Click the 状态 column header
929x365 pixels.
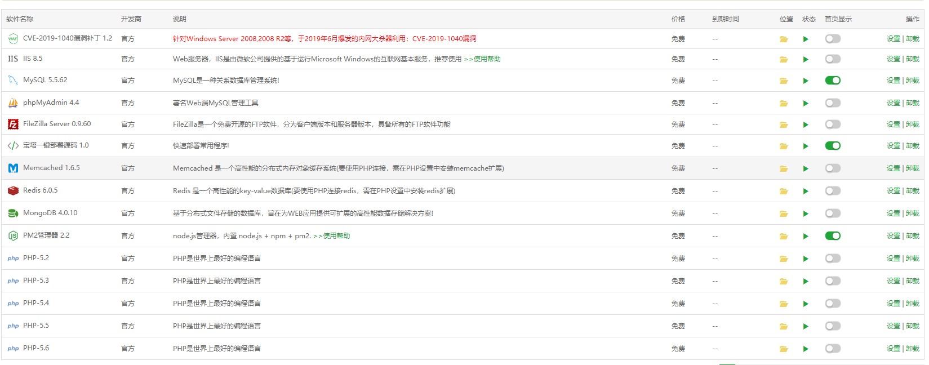click(x=809, y=19)
